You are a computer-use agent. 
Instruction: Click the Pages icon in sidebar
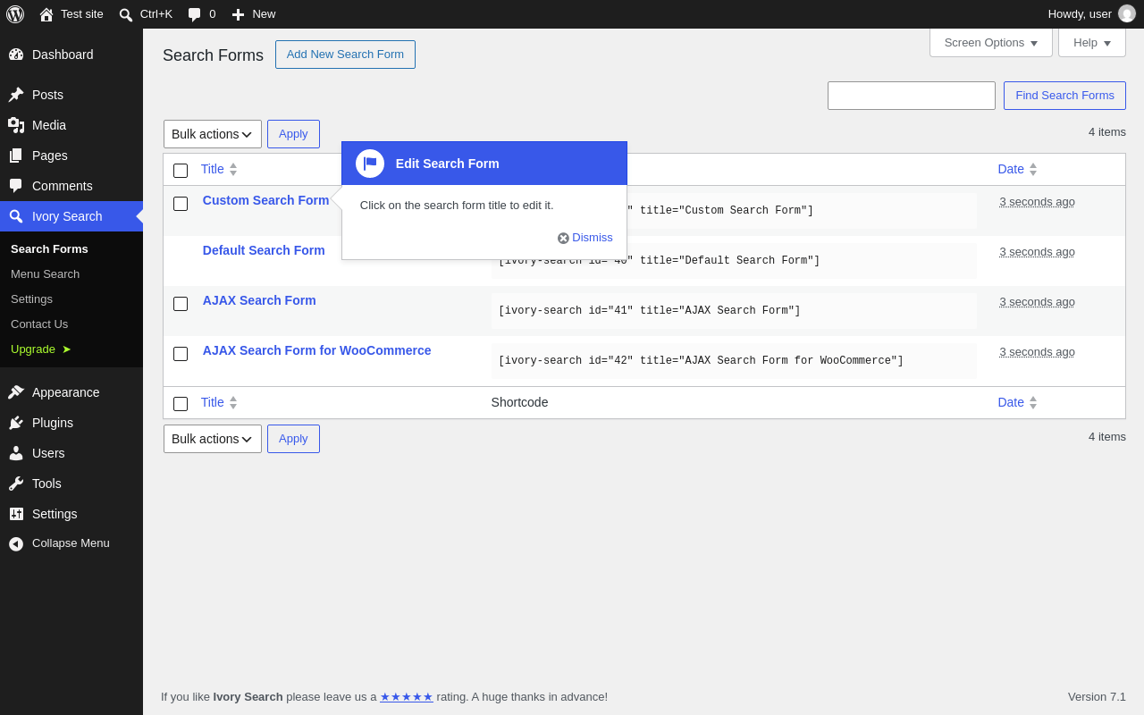16,156
